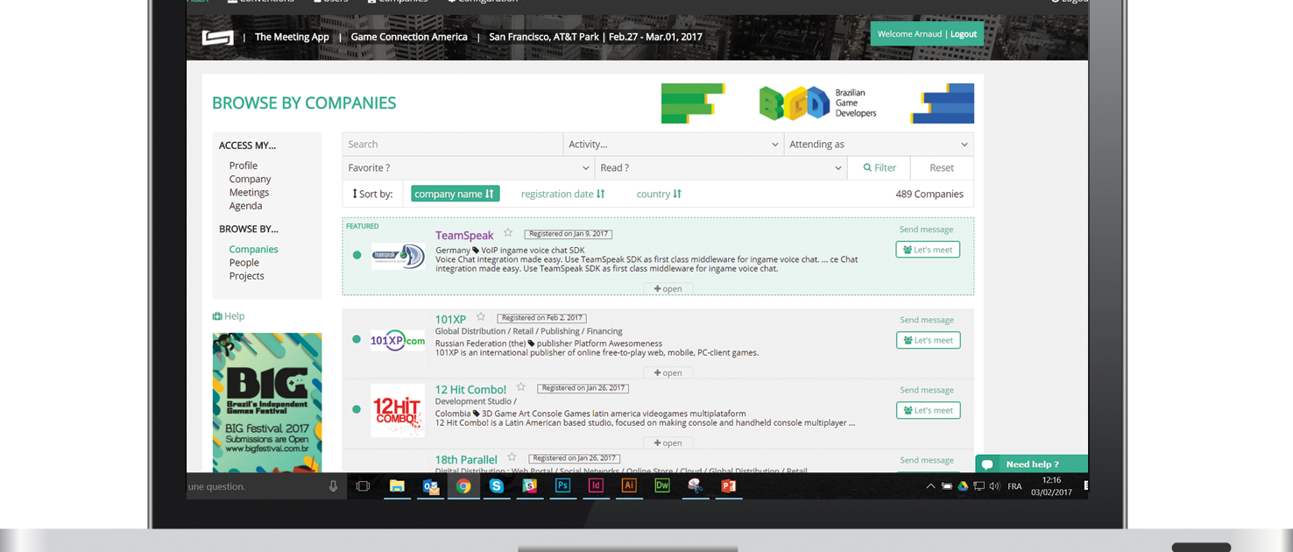The image size is (1293, 552).
Task: Open the Google Drive tray icon
Action: [x=963, y=486]
